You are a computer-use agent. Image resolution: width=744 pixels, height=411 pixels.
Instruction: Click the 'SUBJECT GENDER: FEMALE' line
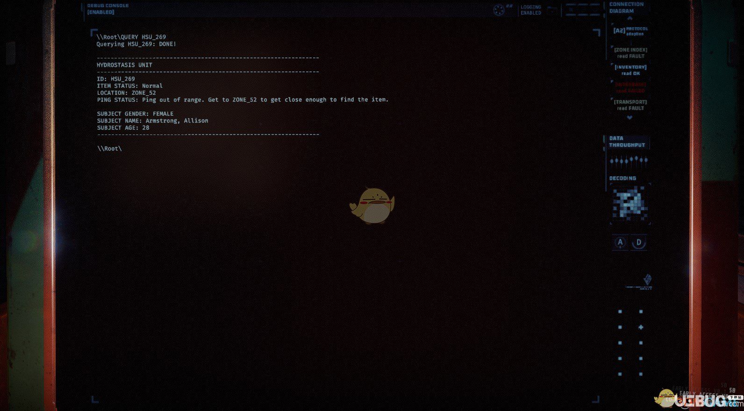click(x=135, y=113)
